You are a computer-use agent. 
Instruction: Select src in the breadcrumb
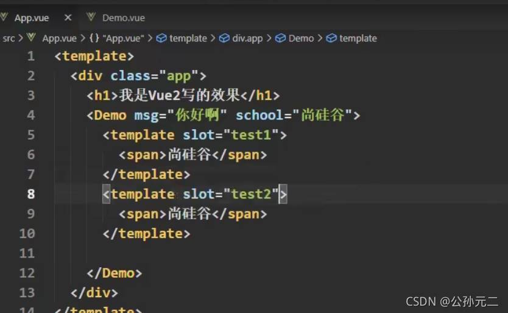[9, 38]
